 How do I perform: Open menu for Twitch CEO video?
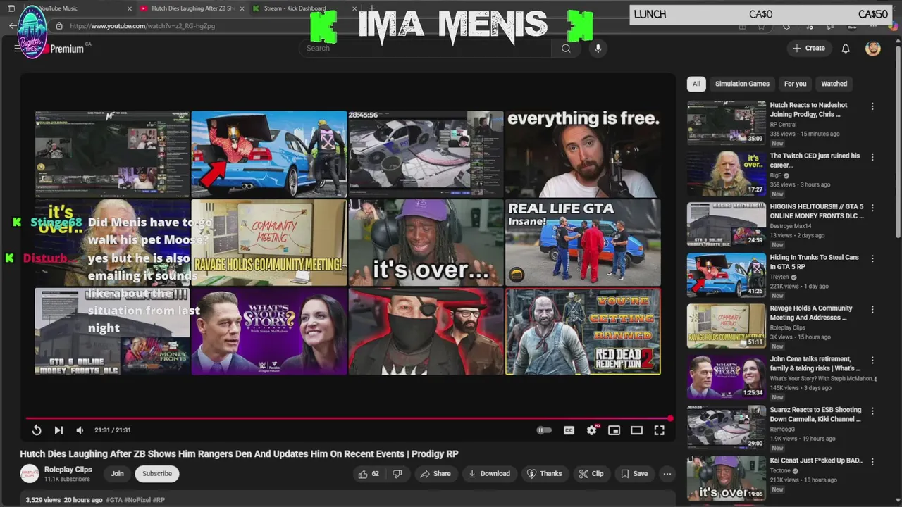[872, 157]
